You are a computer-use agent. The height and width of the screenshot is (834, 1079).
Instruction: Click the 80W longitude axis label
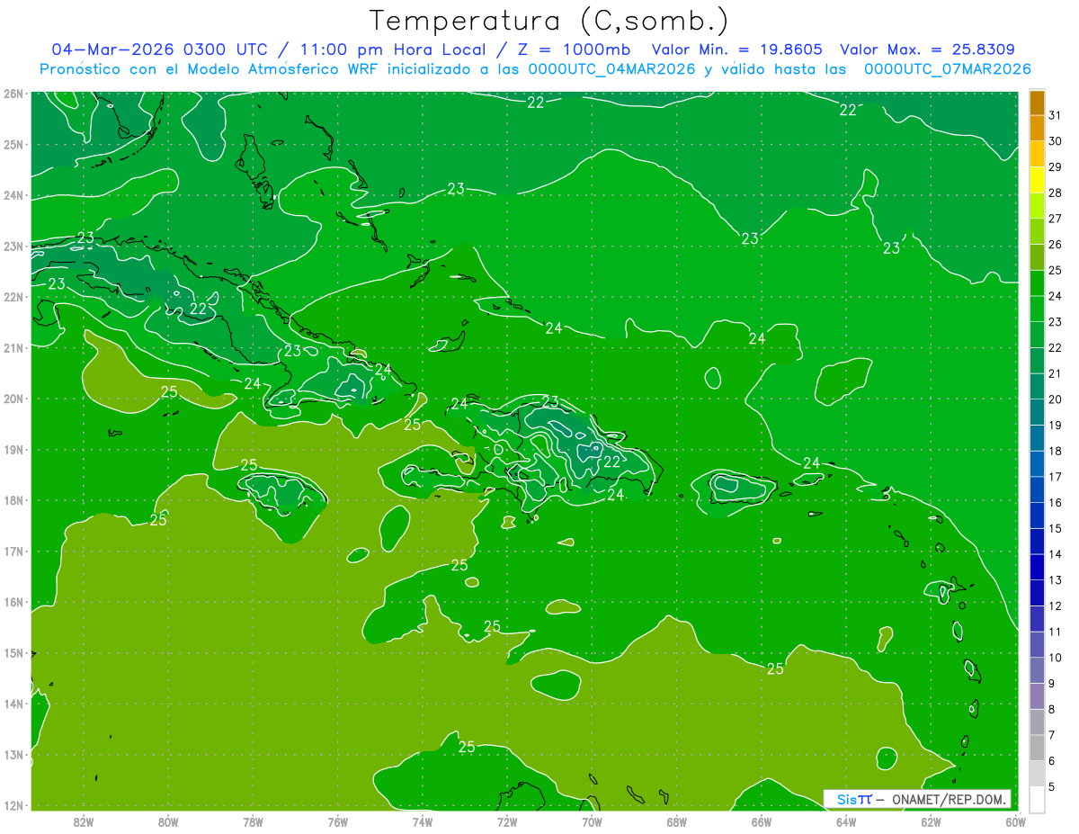pyautogui.click(x=167, y=821)
